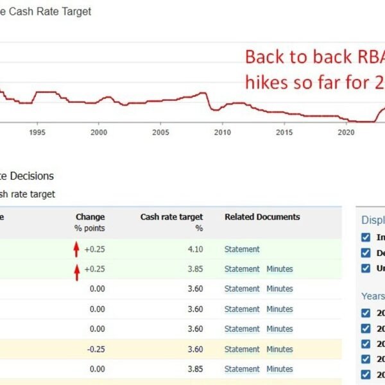Click the 'Related Documents' column header

(x=262, y=217)
